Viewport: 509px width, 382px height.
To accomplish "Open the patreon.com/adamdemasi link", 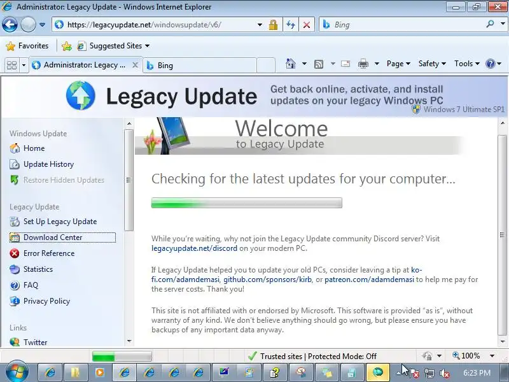I will tap(369, 279).
